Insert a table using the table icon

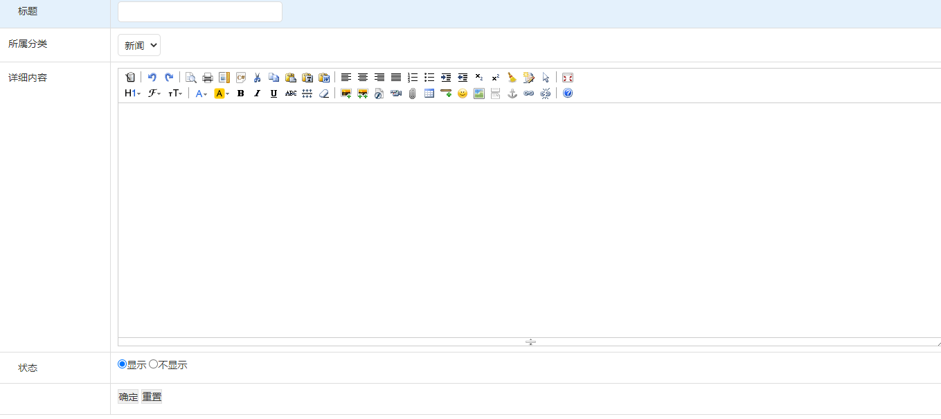coord(429,93)
